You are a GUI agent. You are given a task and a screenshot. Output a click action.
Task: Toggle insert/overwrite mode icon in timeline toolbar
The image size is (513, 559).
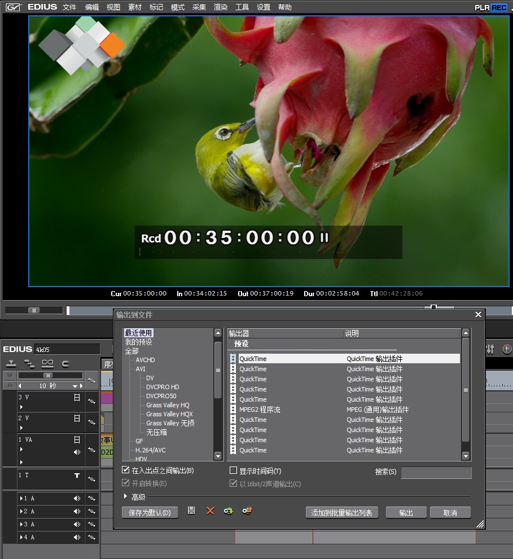coord(11,364)
